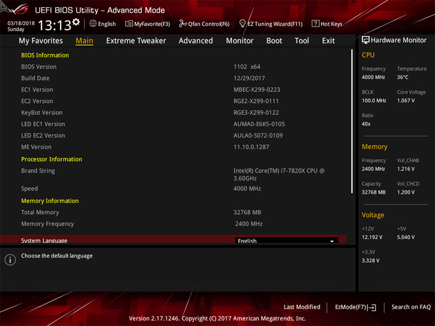
Task: Click the globe language icon
Action: [93, 24]
